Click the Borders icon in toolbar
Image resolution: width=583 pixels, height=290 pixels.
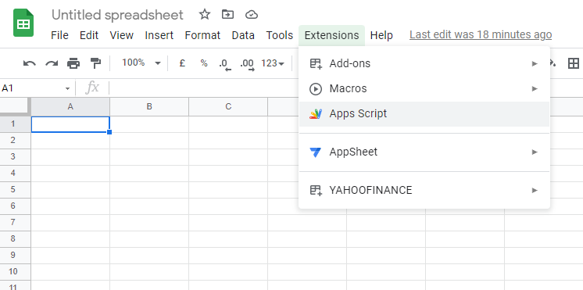(574, 63)
